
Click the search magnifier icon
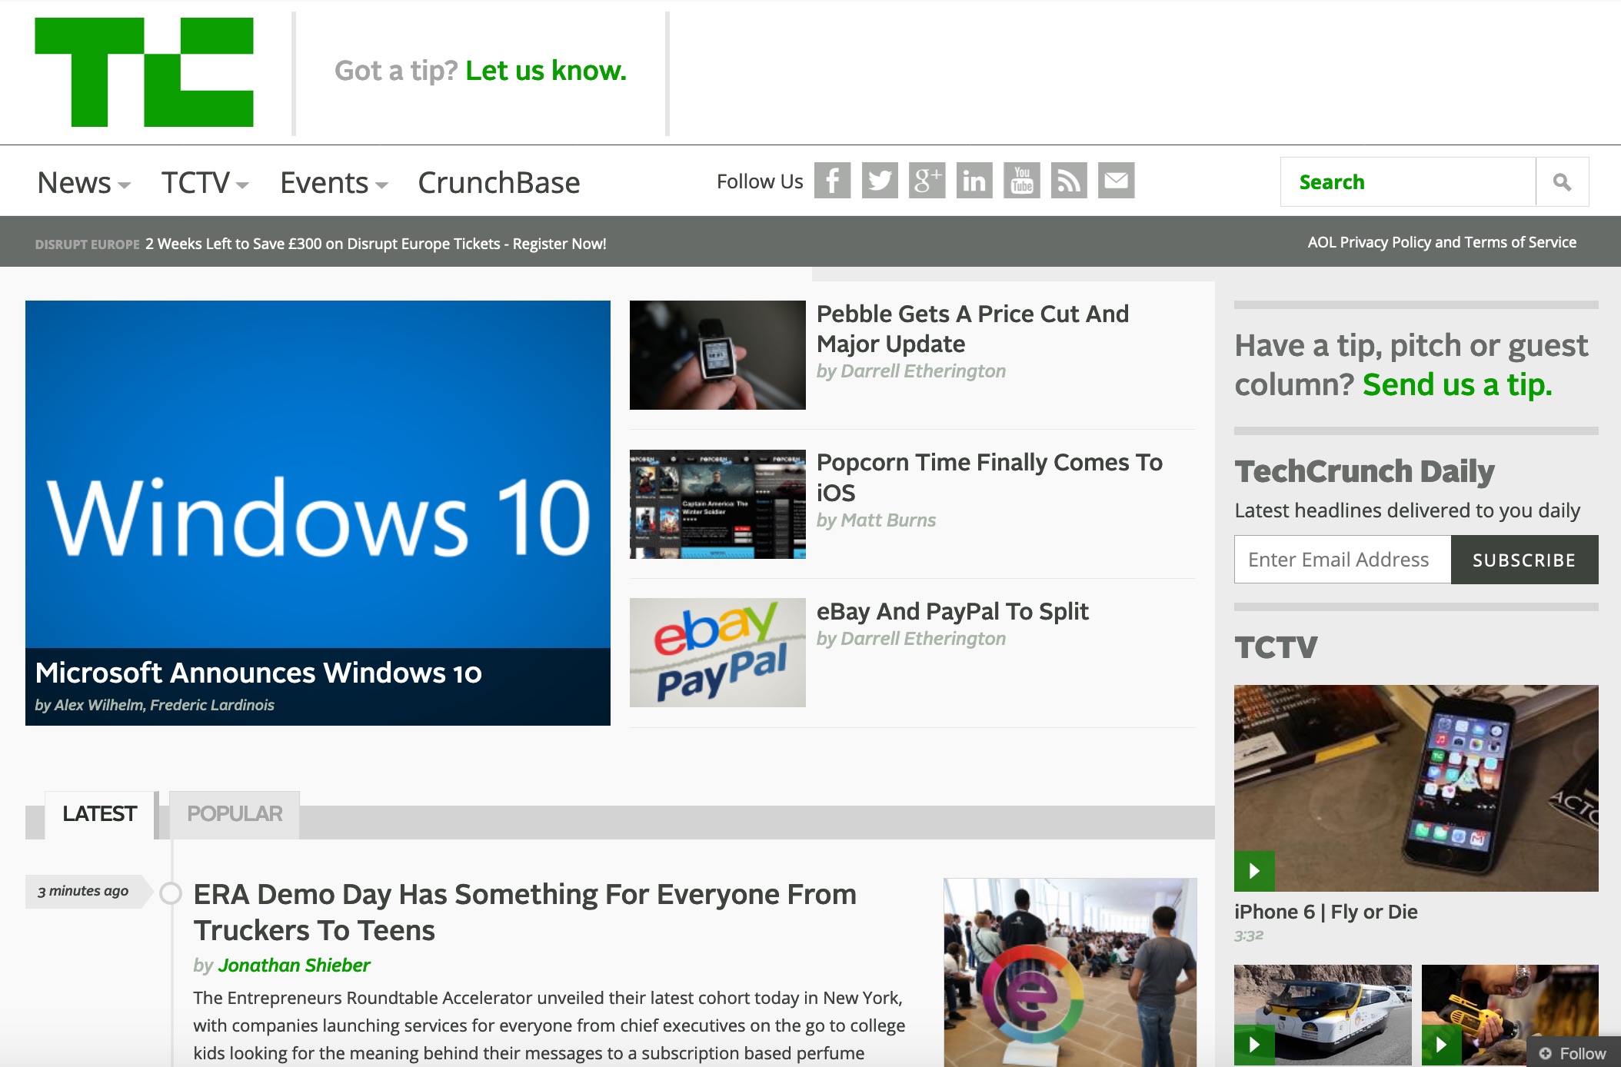[1563, 181]
